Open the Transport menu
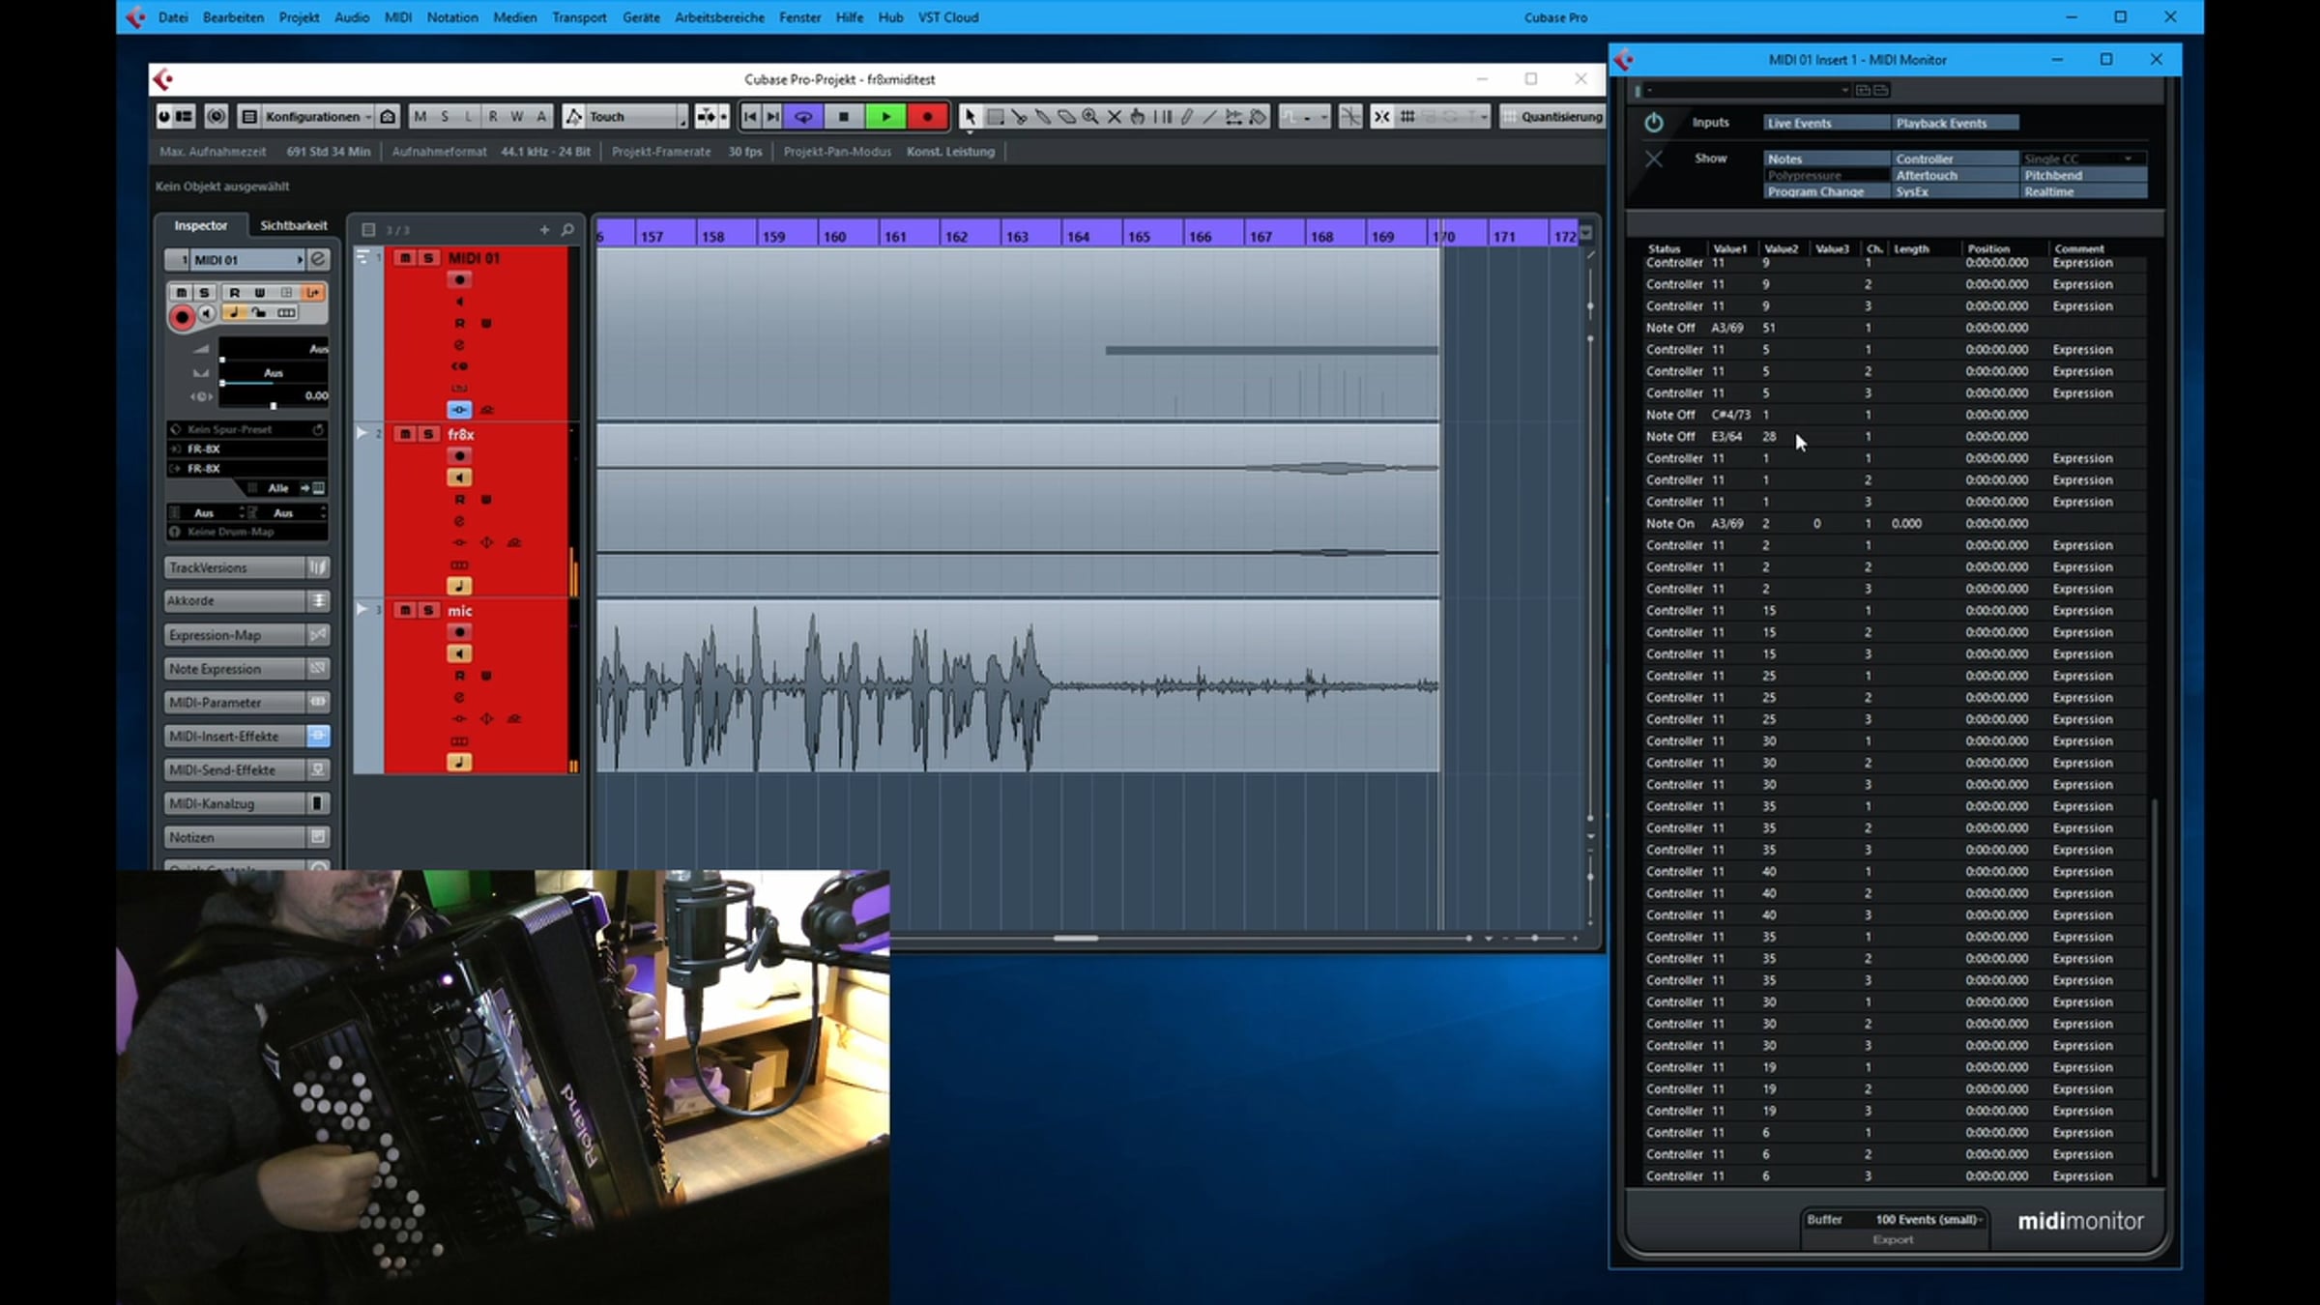 pyautogui.click(x=579, y=17)
